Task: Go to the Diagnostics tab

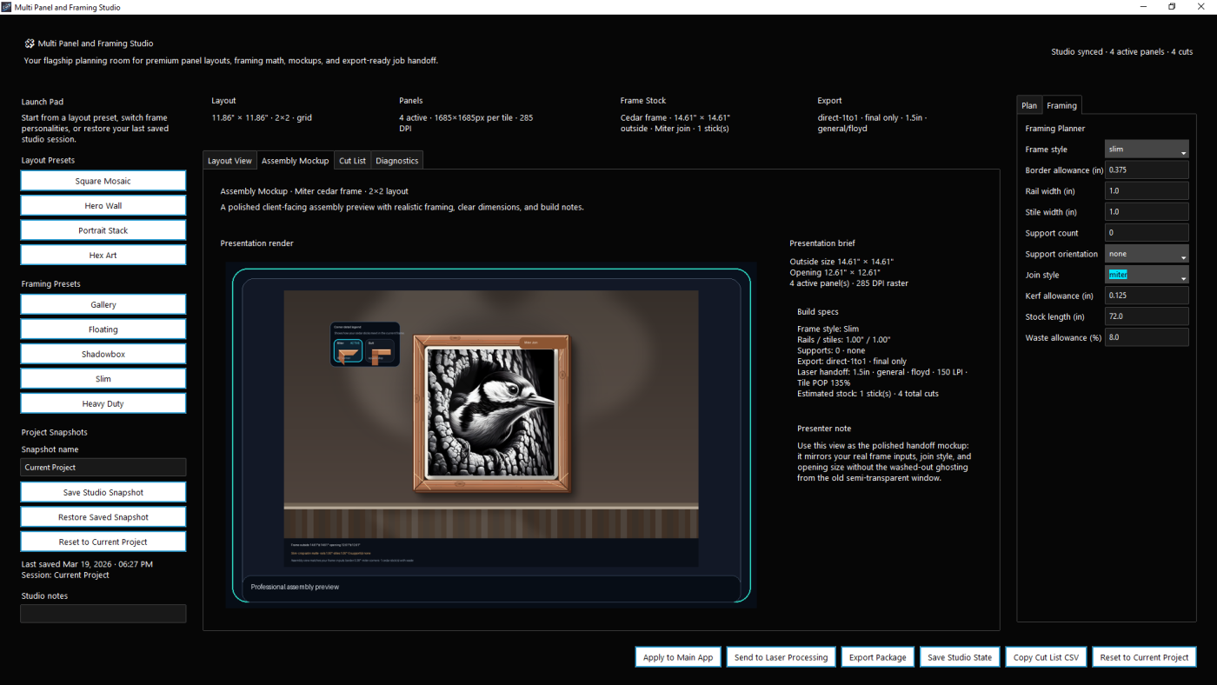Action: tap(396, 161)
